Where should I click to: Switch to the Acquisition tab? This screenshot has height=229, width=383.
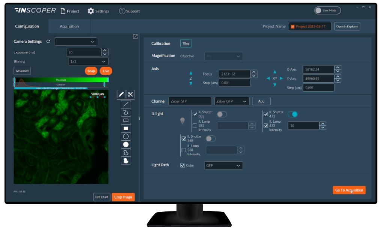(69, 26)
